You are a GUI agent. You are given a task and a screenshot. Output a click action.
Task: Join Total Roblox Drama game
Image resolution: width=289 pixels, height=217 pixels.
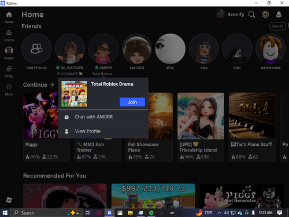click(x=132, y=102)
